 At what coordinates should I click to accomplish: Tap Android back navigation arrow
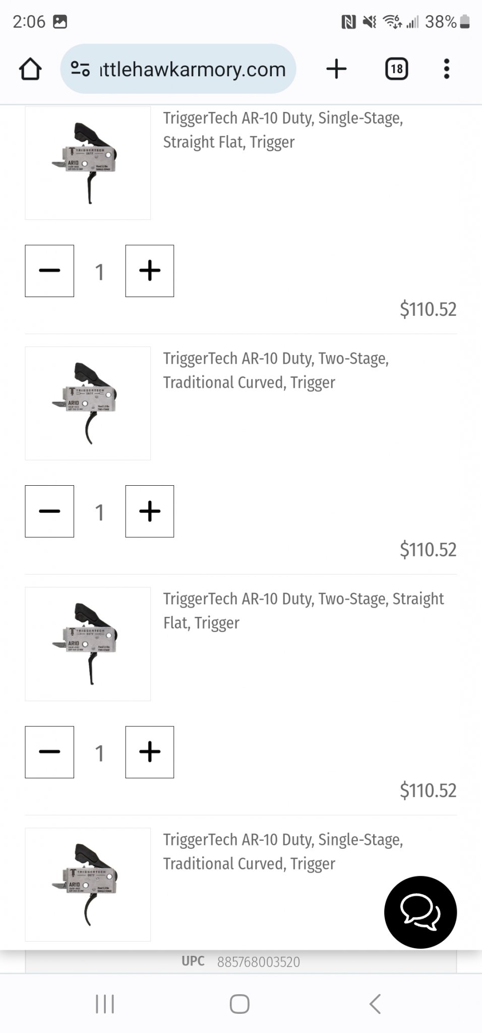375,1004
